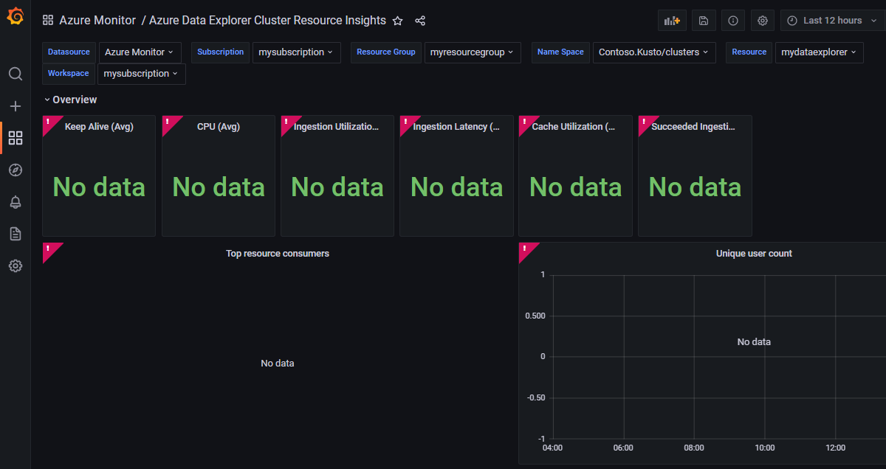Open the Explore compass in the sidebar
Screen dimensions: 886x469
click(15, 170)
